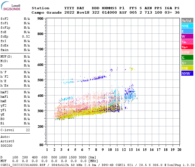The image size is (195, 167).
Task: Click the 10 MHz x-axis tick label
Action: coord(110,150)
